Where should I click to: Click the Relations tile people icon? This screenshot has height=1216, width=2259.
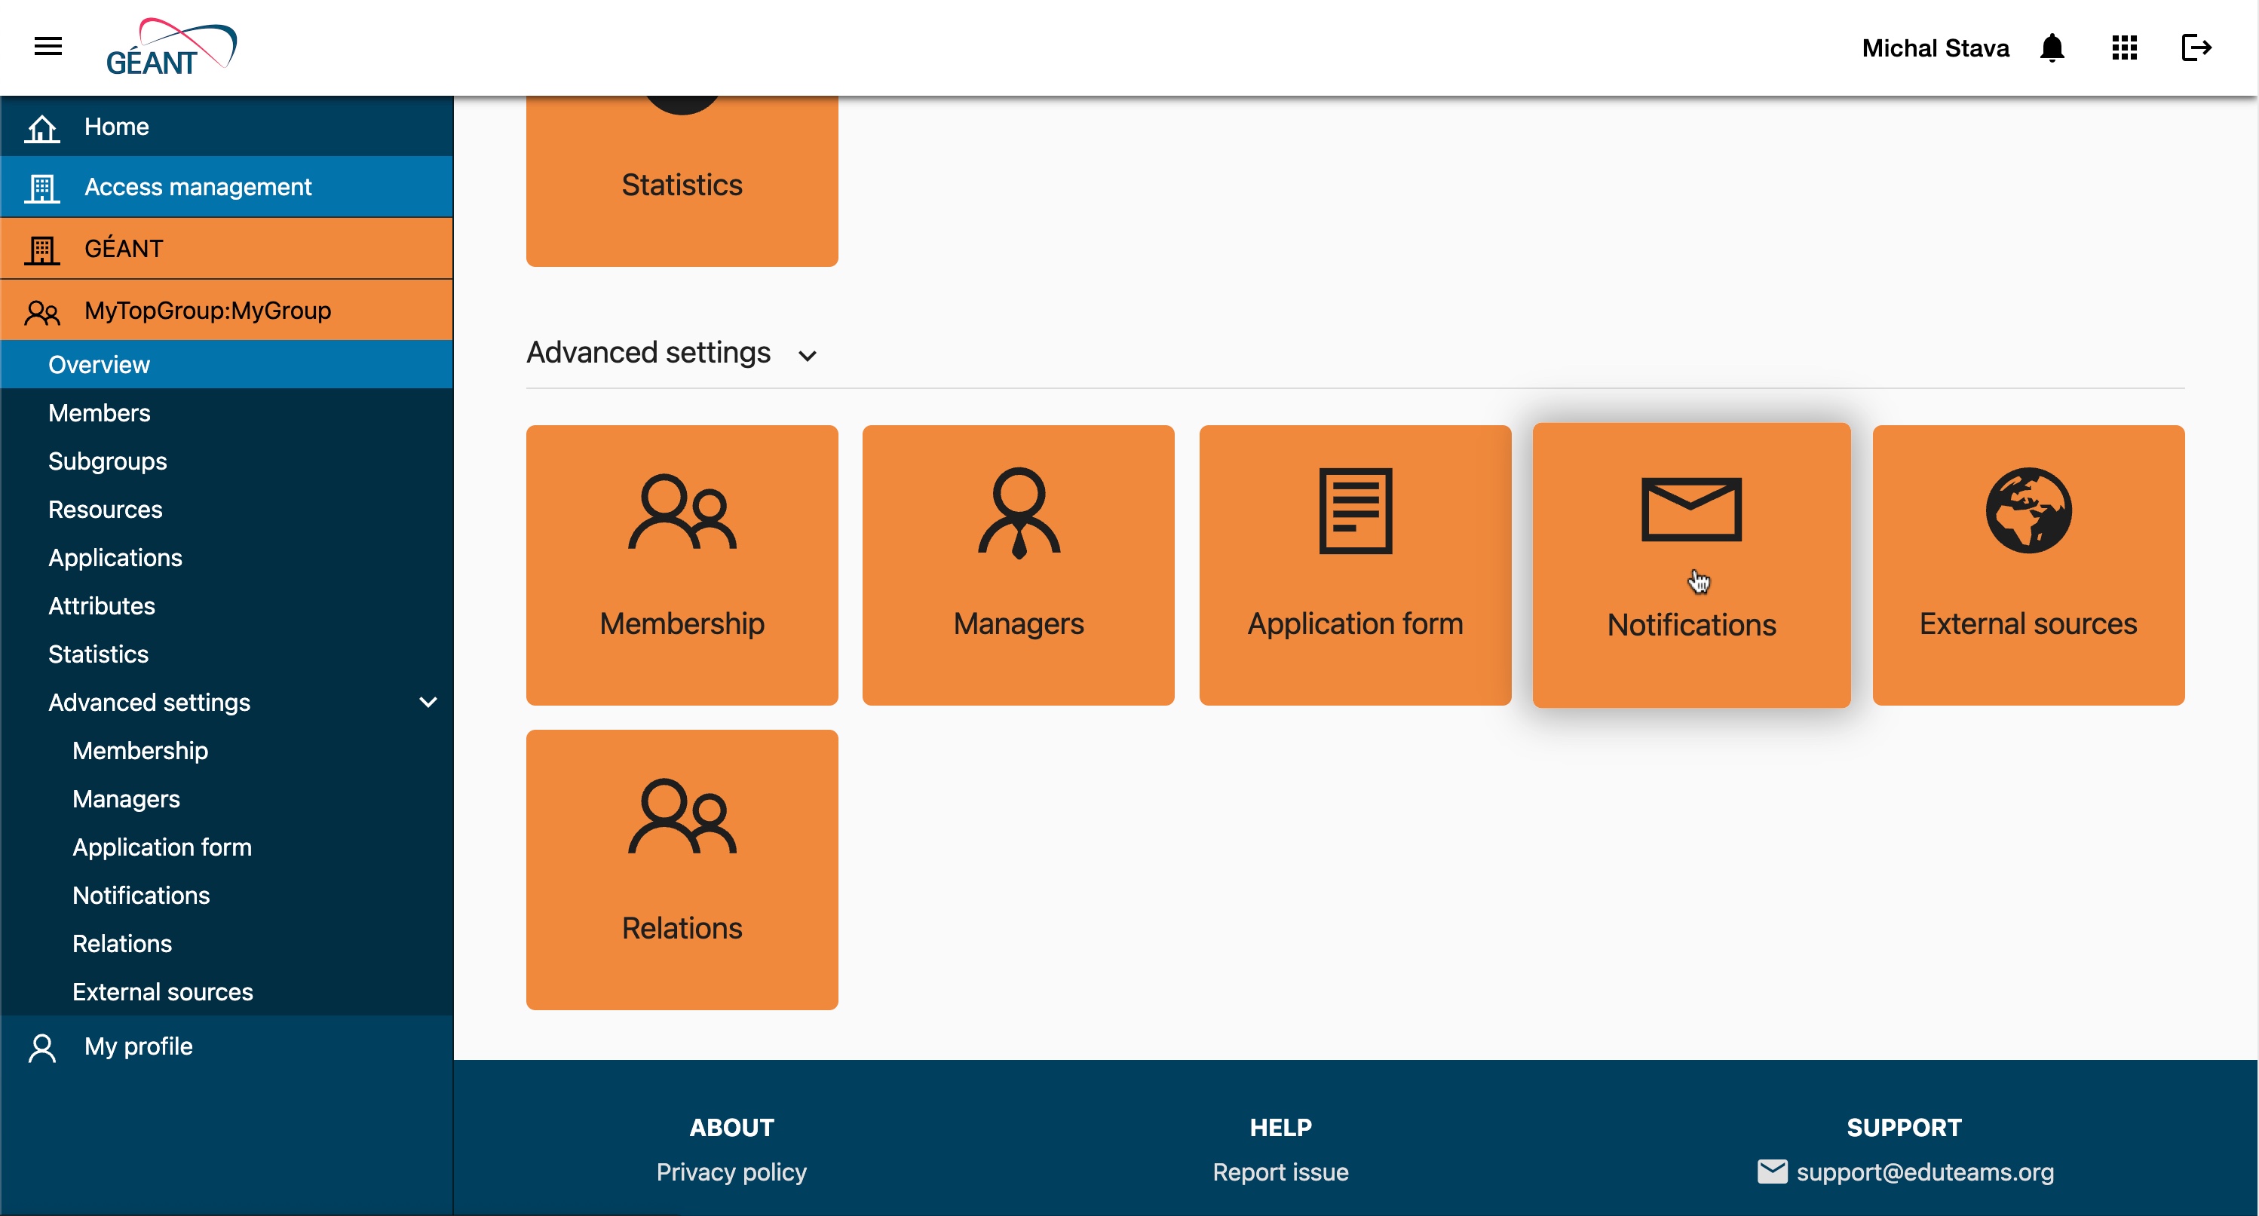click(682, 816)
